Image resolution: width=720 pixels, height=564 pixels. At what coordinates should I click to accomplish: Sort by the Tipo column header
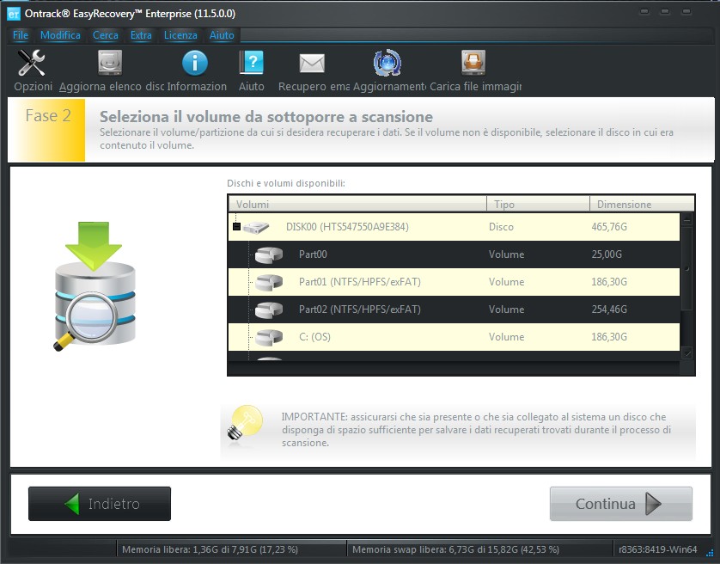(538, 204)
